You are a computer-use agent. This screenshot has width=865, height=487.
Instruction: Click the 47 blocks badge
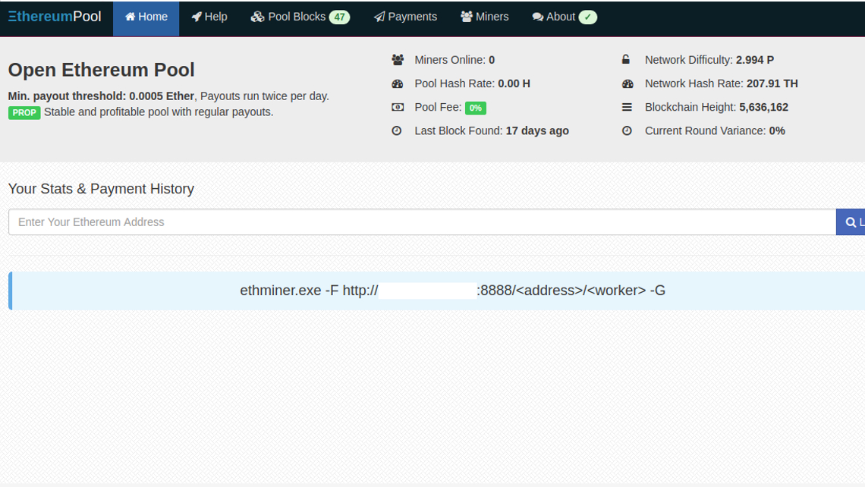coord(339,17)
